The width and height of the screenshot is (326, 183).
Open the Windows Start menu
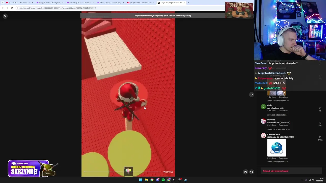click(x=140, y=180)
